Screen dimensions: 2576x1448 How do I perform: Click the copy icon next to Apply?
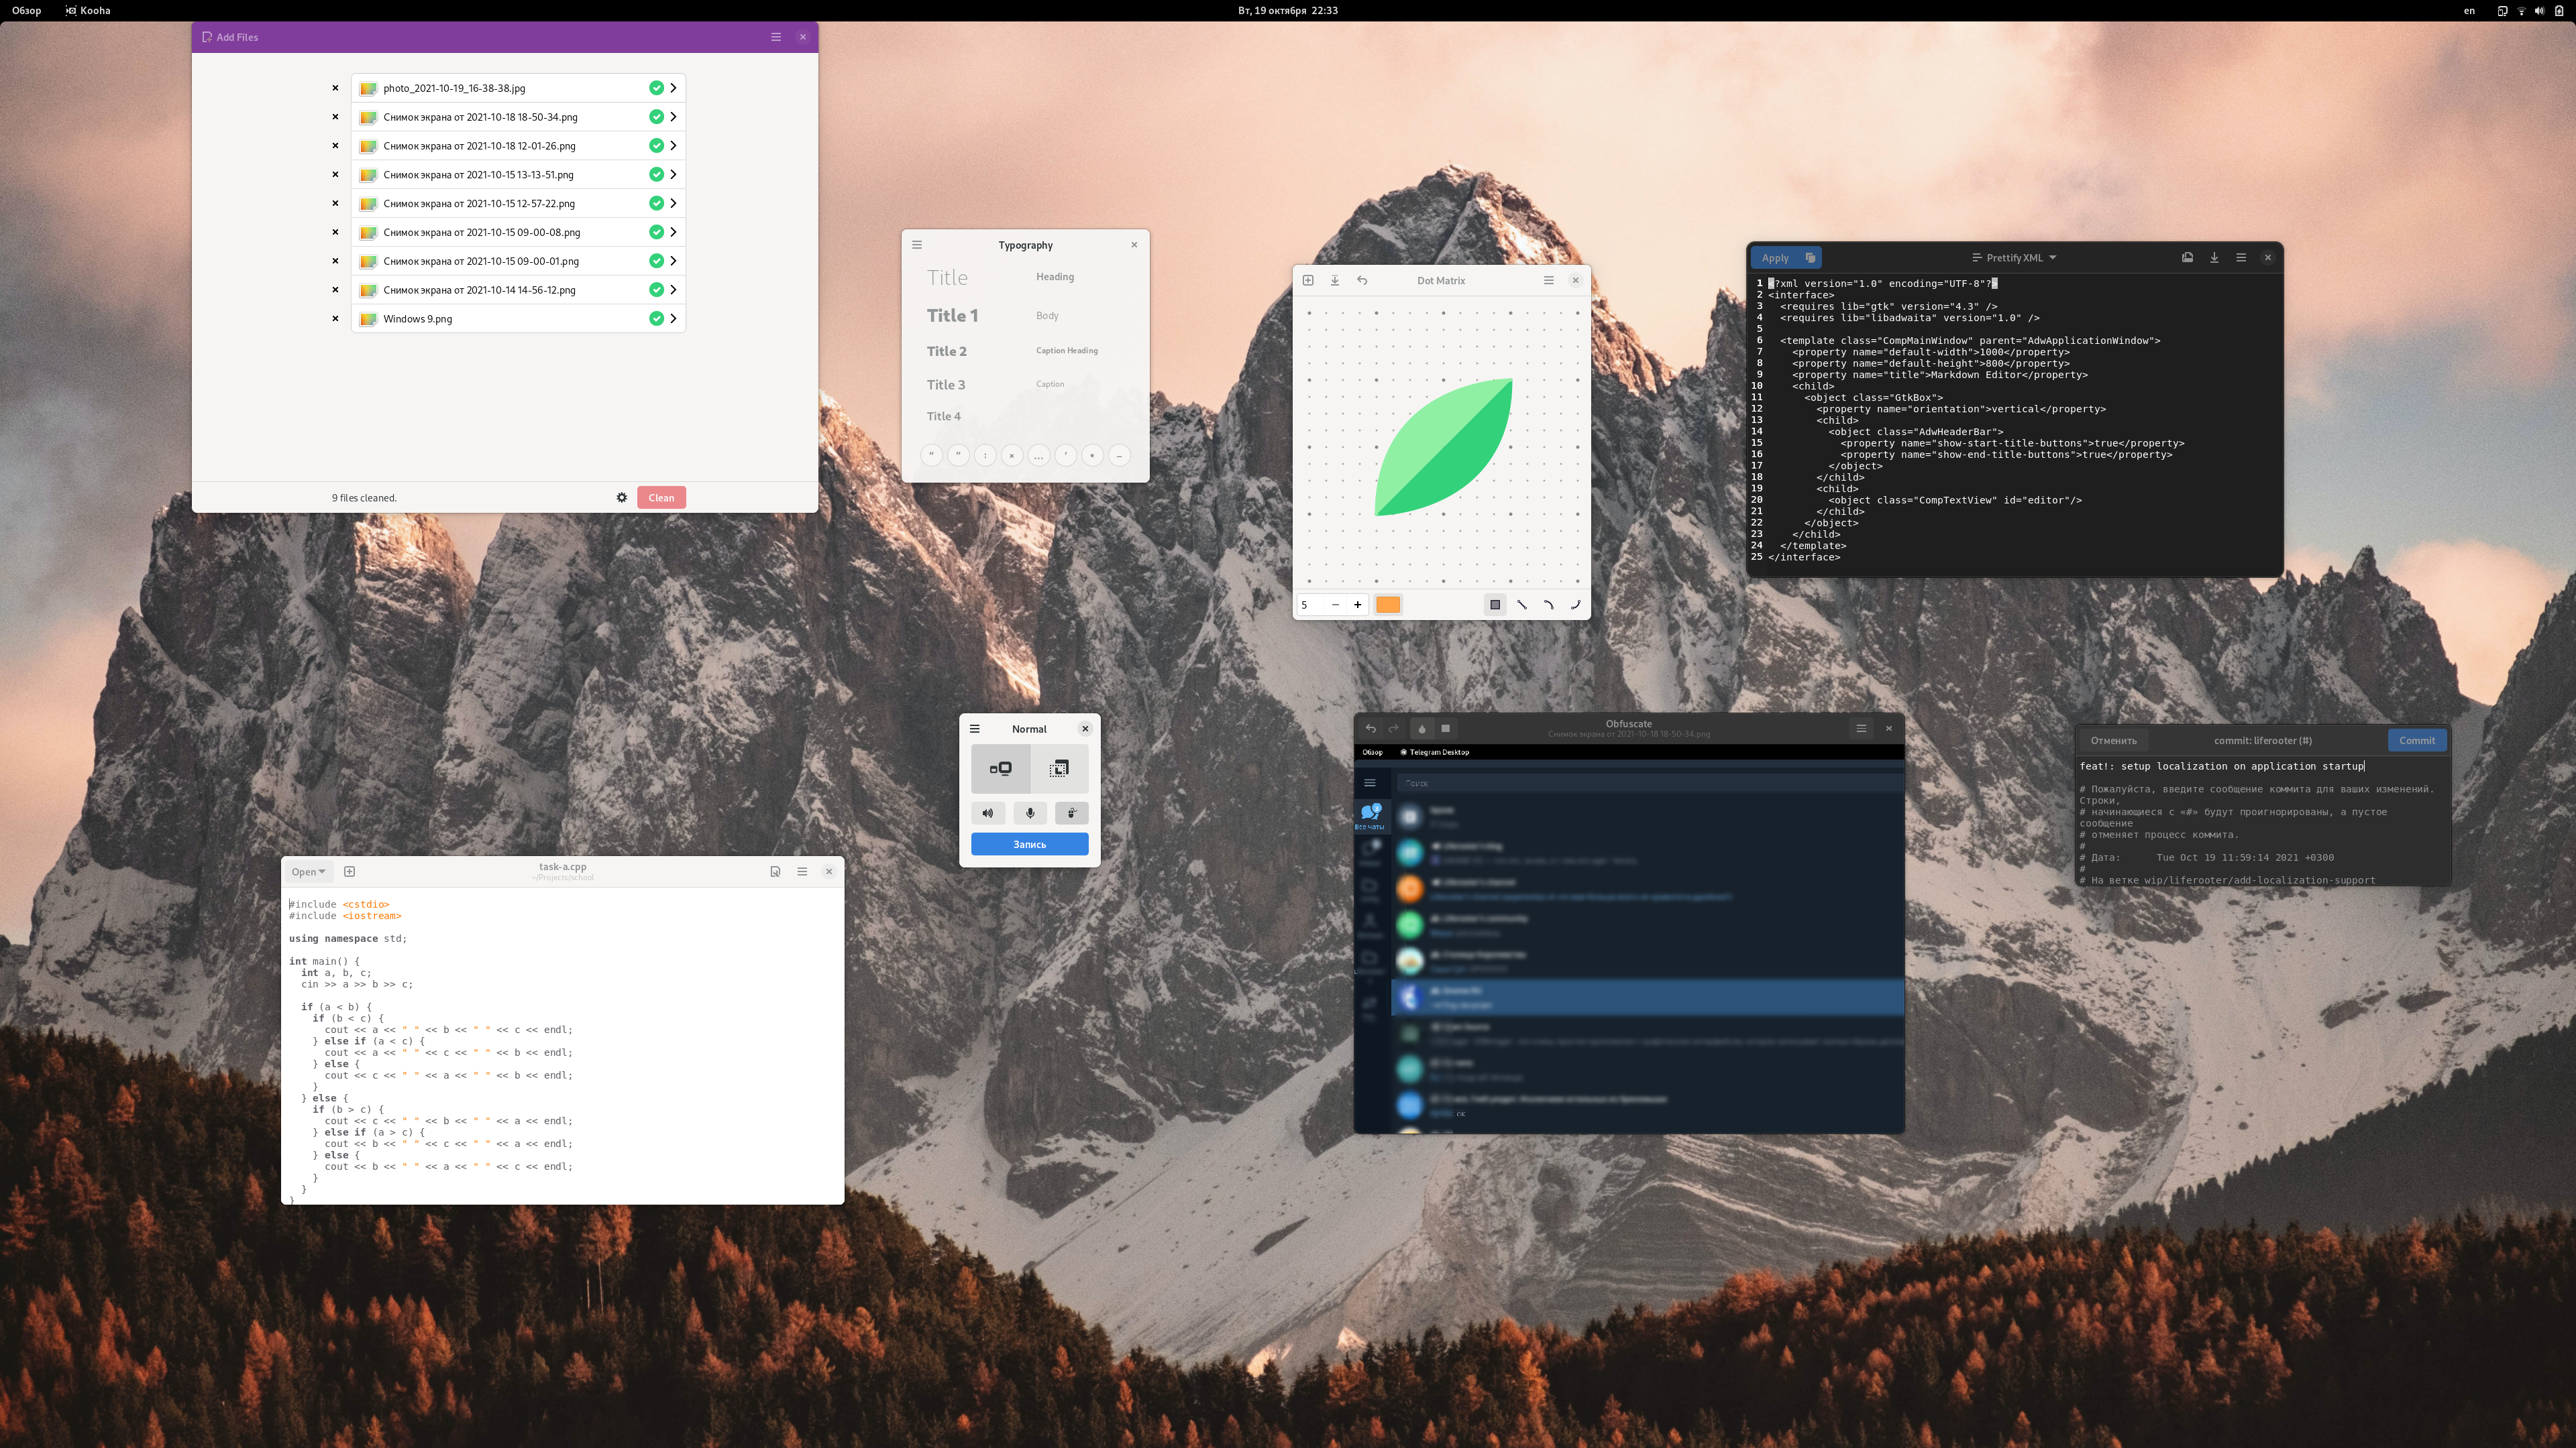1810,258
